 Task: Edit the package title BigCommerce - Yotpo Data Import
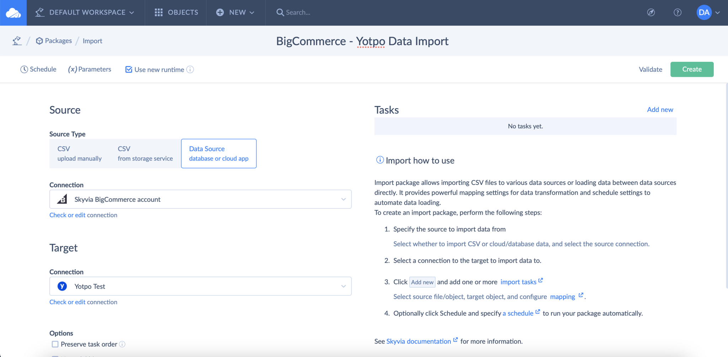click(x=362, y=41)
